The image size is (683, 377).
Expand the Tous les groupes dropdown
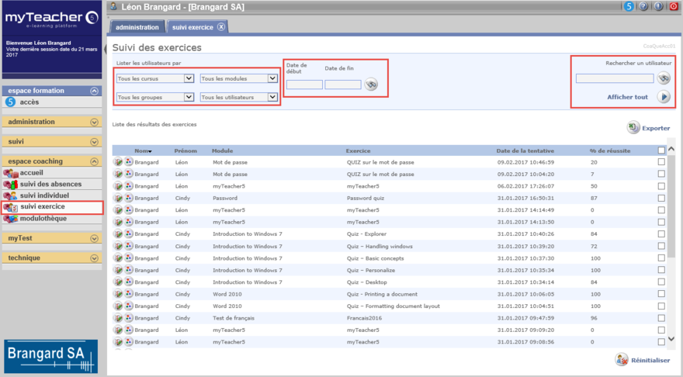tap(154, 97)
